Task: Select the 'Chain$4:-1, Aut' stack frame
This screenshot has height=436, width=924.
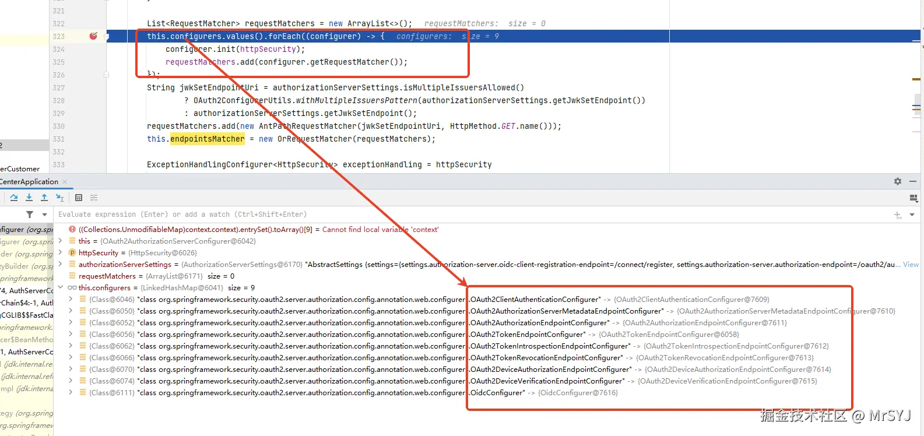Action: tap(27, 303)
